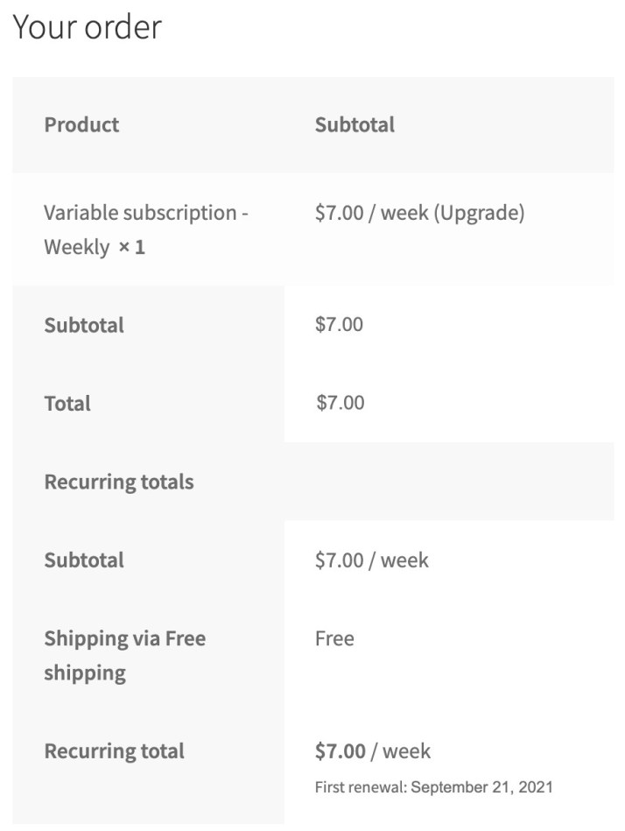Click the "Free" shipping cost value
The width and height of the screenshot is (625, 831).
pyautogui.click(x=334, y=638)
